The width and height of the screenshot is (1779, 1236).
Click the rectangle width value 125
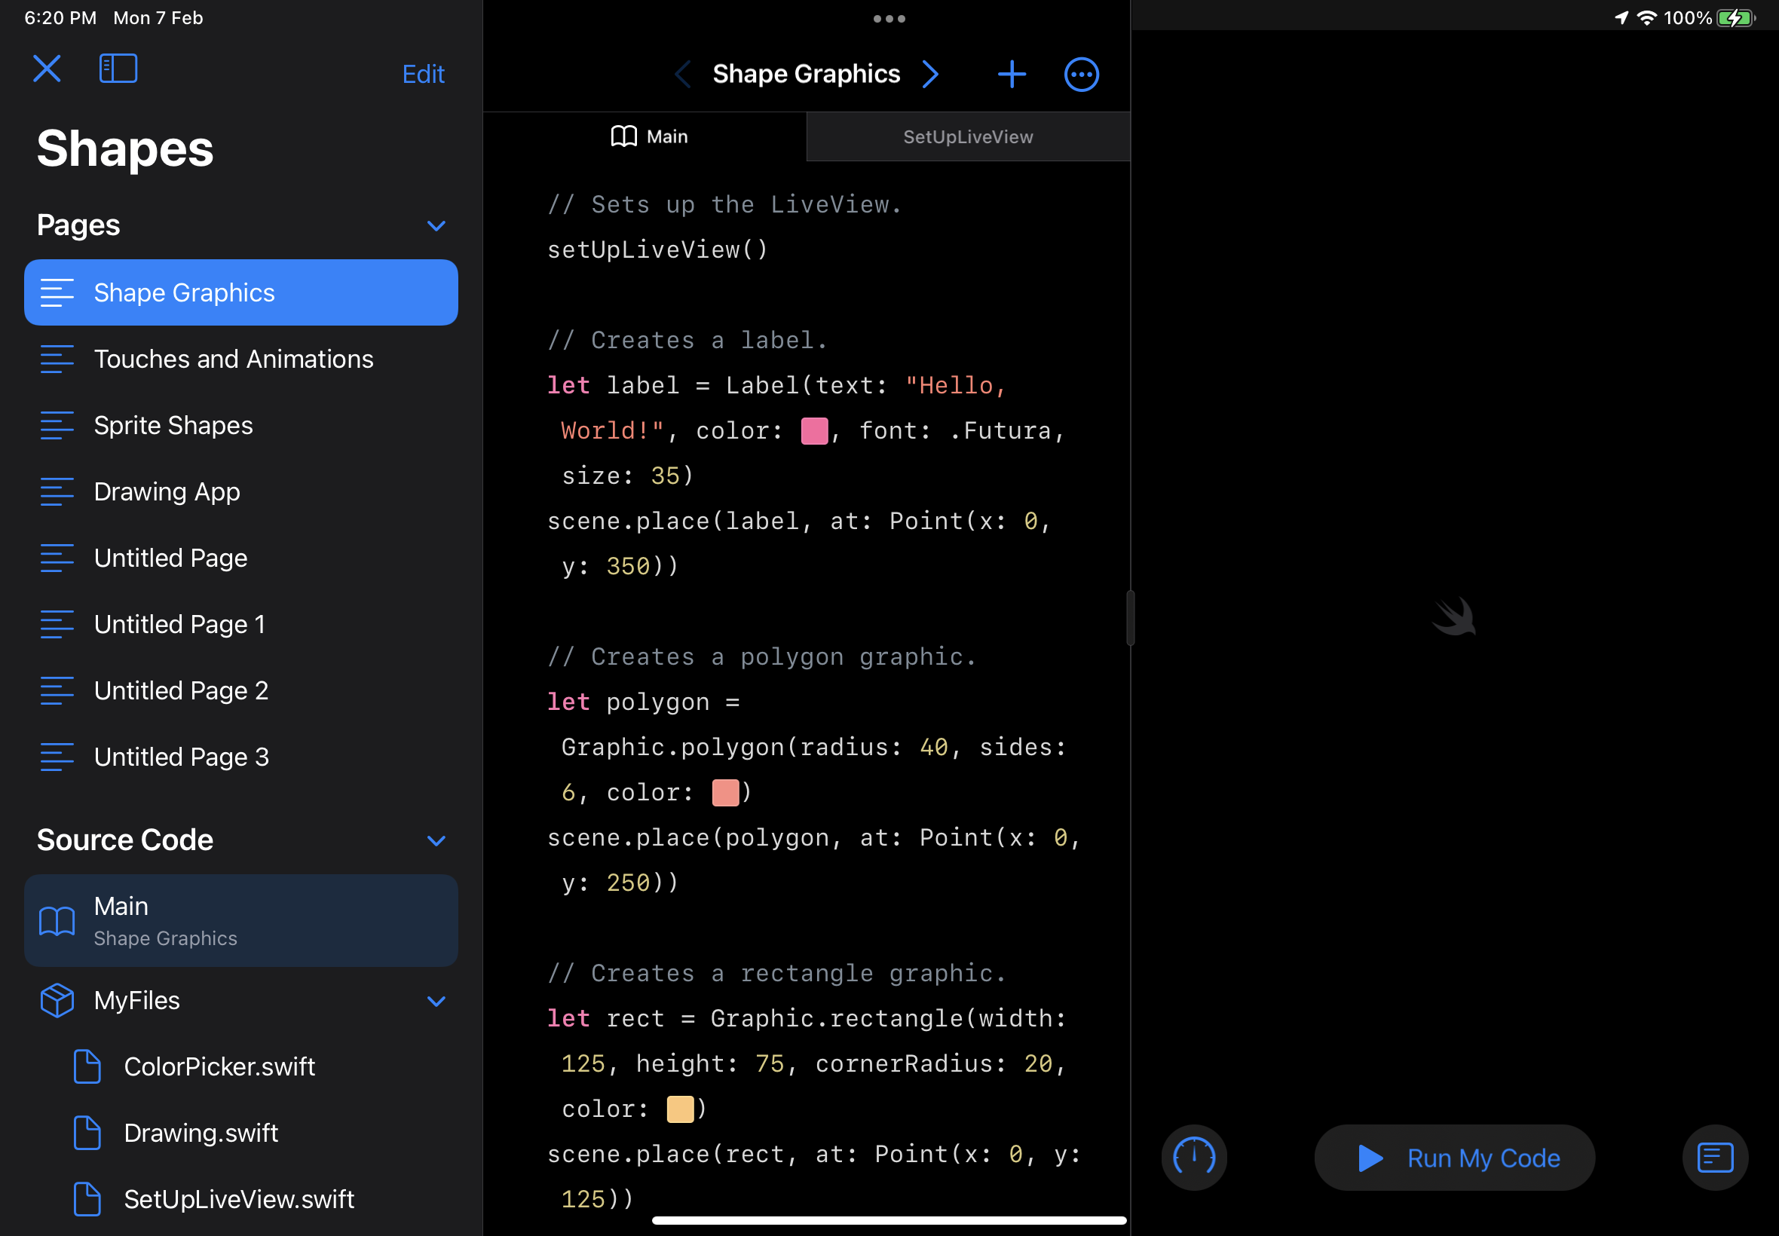click(x=583, y=1065)
